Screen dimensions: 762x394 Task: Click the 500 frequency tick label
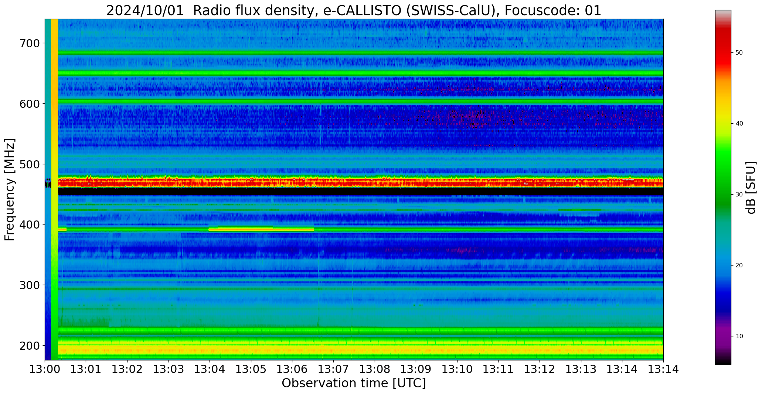pyautogui.click(x=29, y=164)
